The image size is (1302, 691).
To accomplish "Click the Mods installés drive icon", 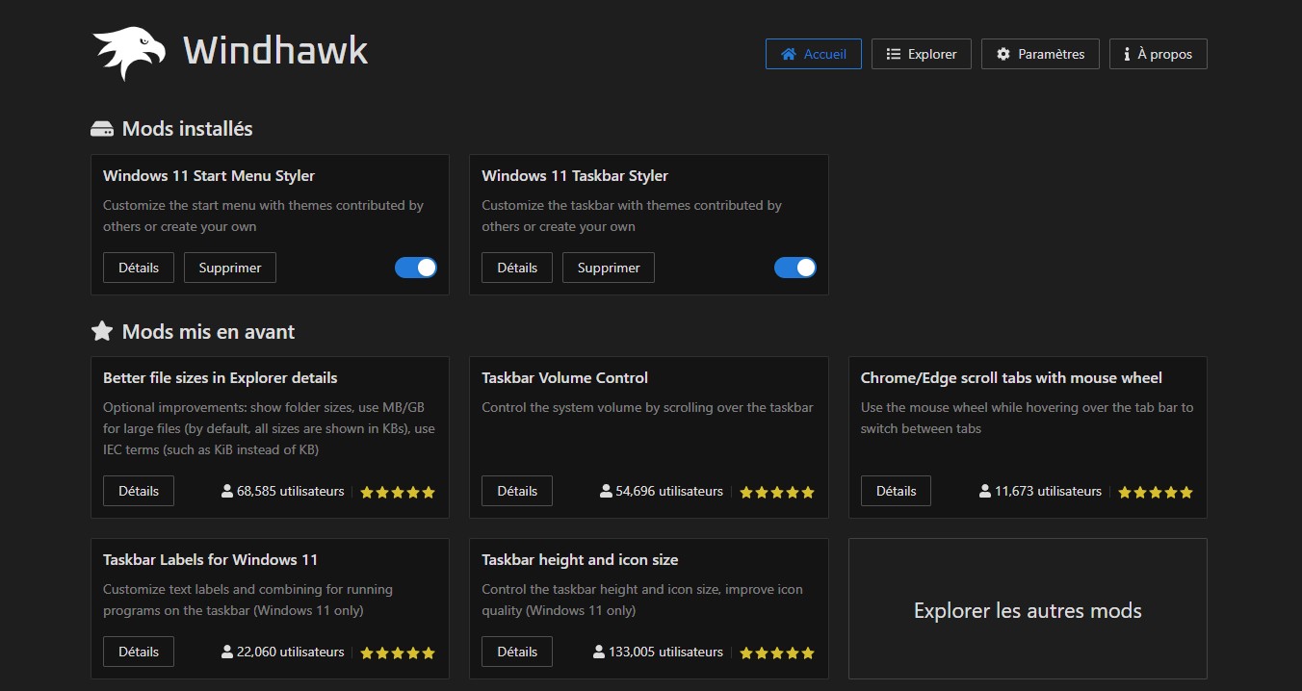I will 102,129.
